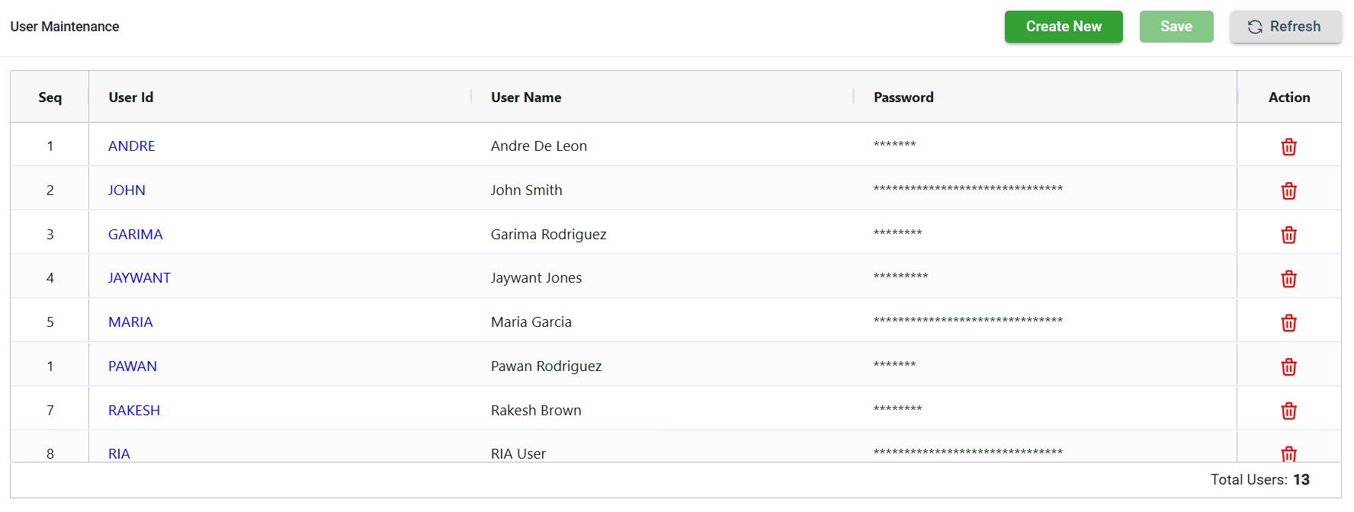Select John Smith's password cell
Screen dimensions: 1354x512
click(967, 190)
